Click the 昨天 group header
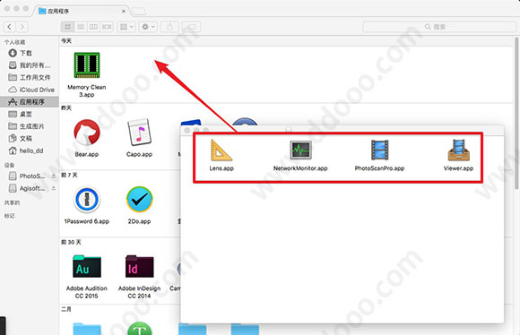 point(66,107)
